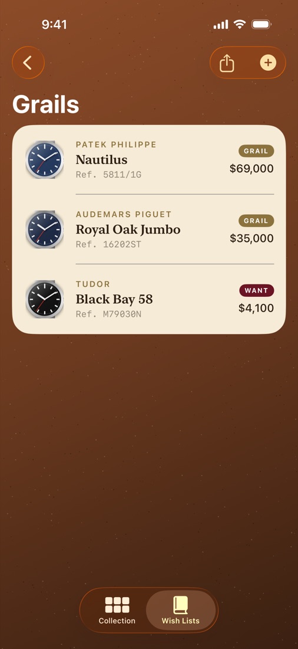Viewport: 298px width, 649px height.
Task: Tap the WANT badge on Black Bay 58
Action: click(x=256, y=290)
